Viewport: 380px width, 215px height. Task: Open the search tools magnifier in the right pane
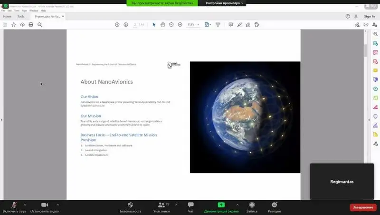(x=375, y=34)
